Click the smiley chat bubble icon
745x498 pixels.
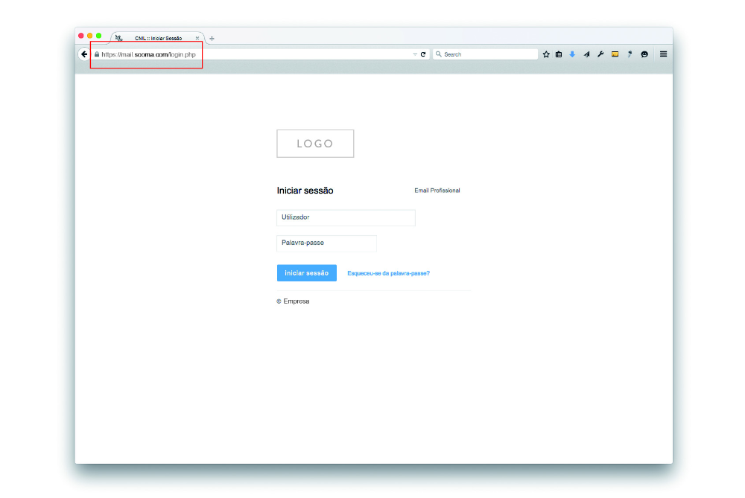pos(644,54)
